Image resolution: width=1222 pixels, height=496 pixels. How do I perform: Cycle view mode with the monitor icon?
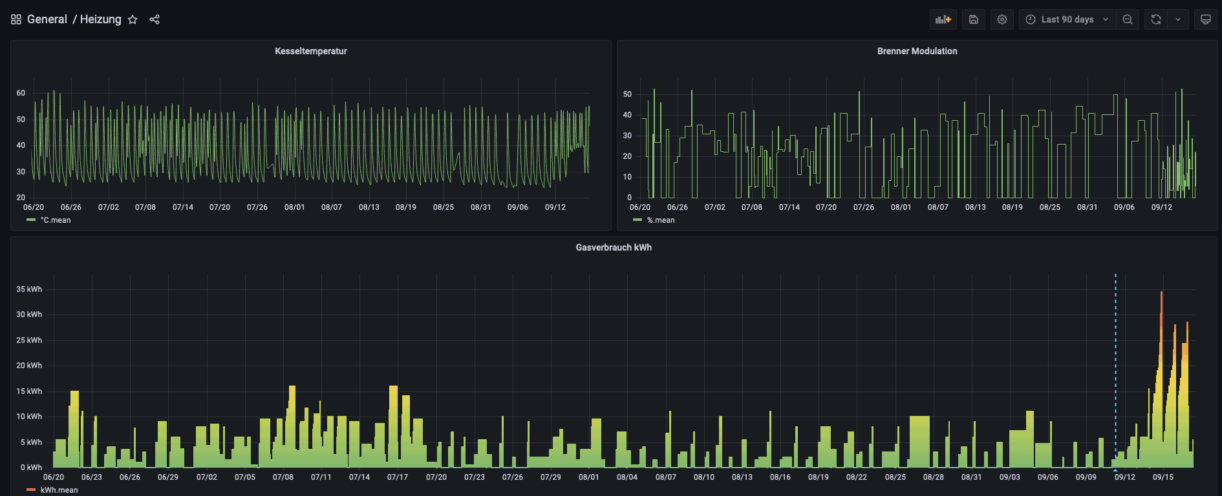(1206, 19)
